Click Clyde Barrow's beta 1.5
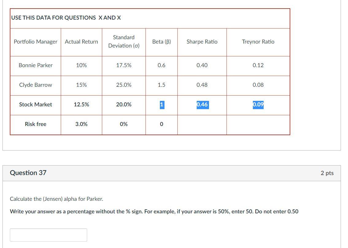The height and width of the screenshot is (248, 348). point(161,85)
